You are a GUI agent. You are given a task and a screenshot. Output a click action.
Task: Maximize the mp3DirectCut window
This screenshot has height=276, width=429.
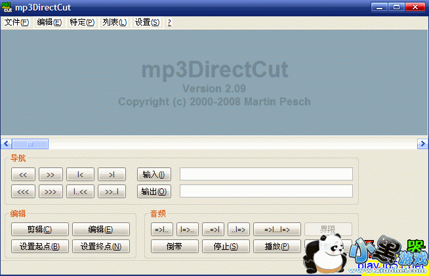[x=396, y=7]
